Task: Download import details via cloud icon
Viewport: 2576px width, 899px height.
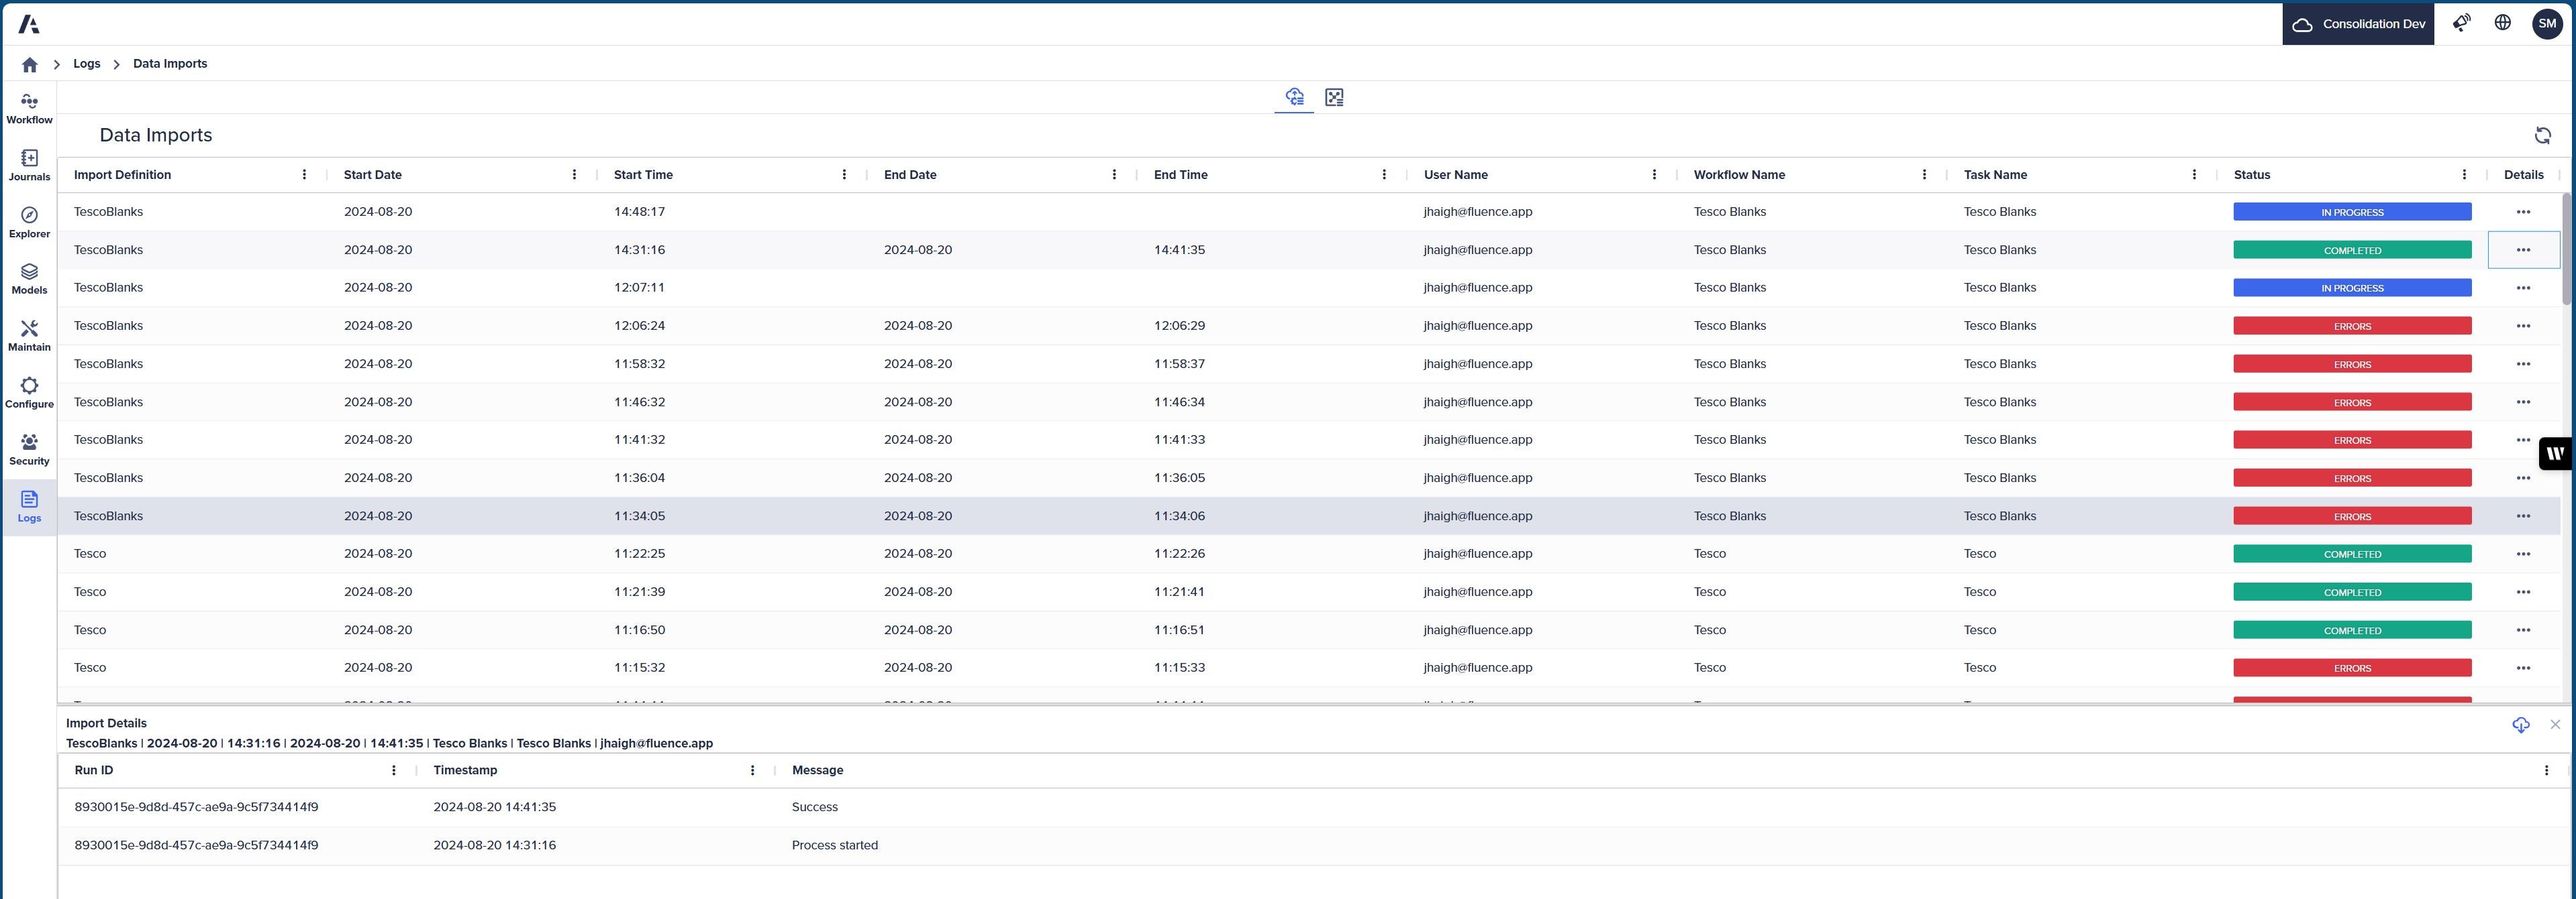Action: pyautogui.click(x=2521, y=724)
